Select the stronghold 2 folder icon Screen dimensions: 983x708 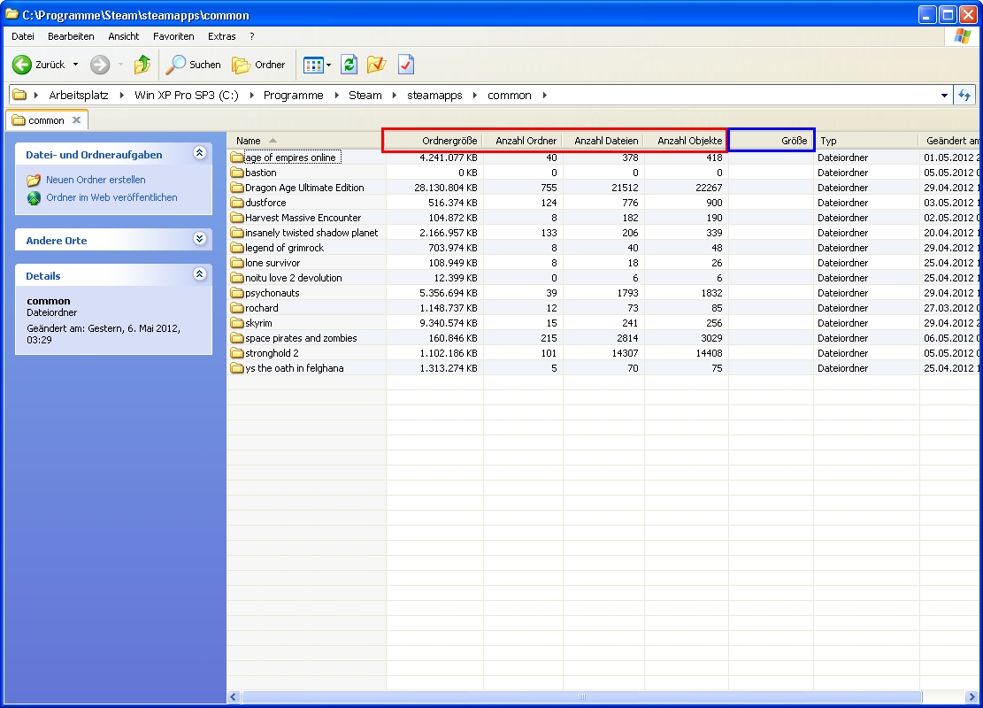pyautogui.click(x=236, y=353)
